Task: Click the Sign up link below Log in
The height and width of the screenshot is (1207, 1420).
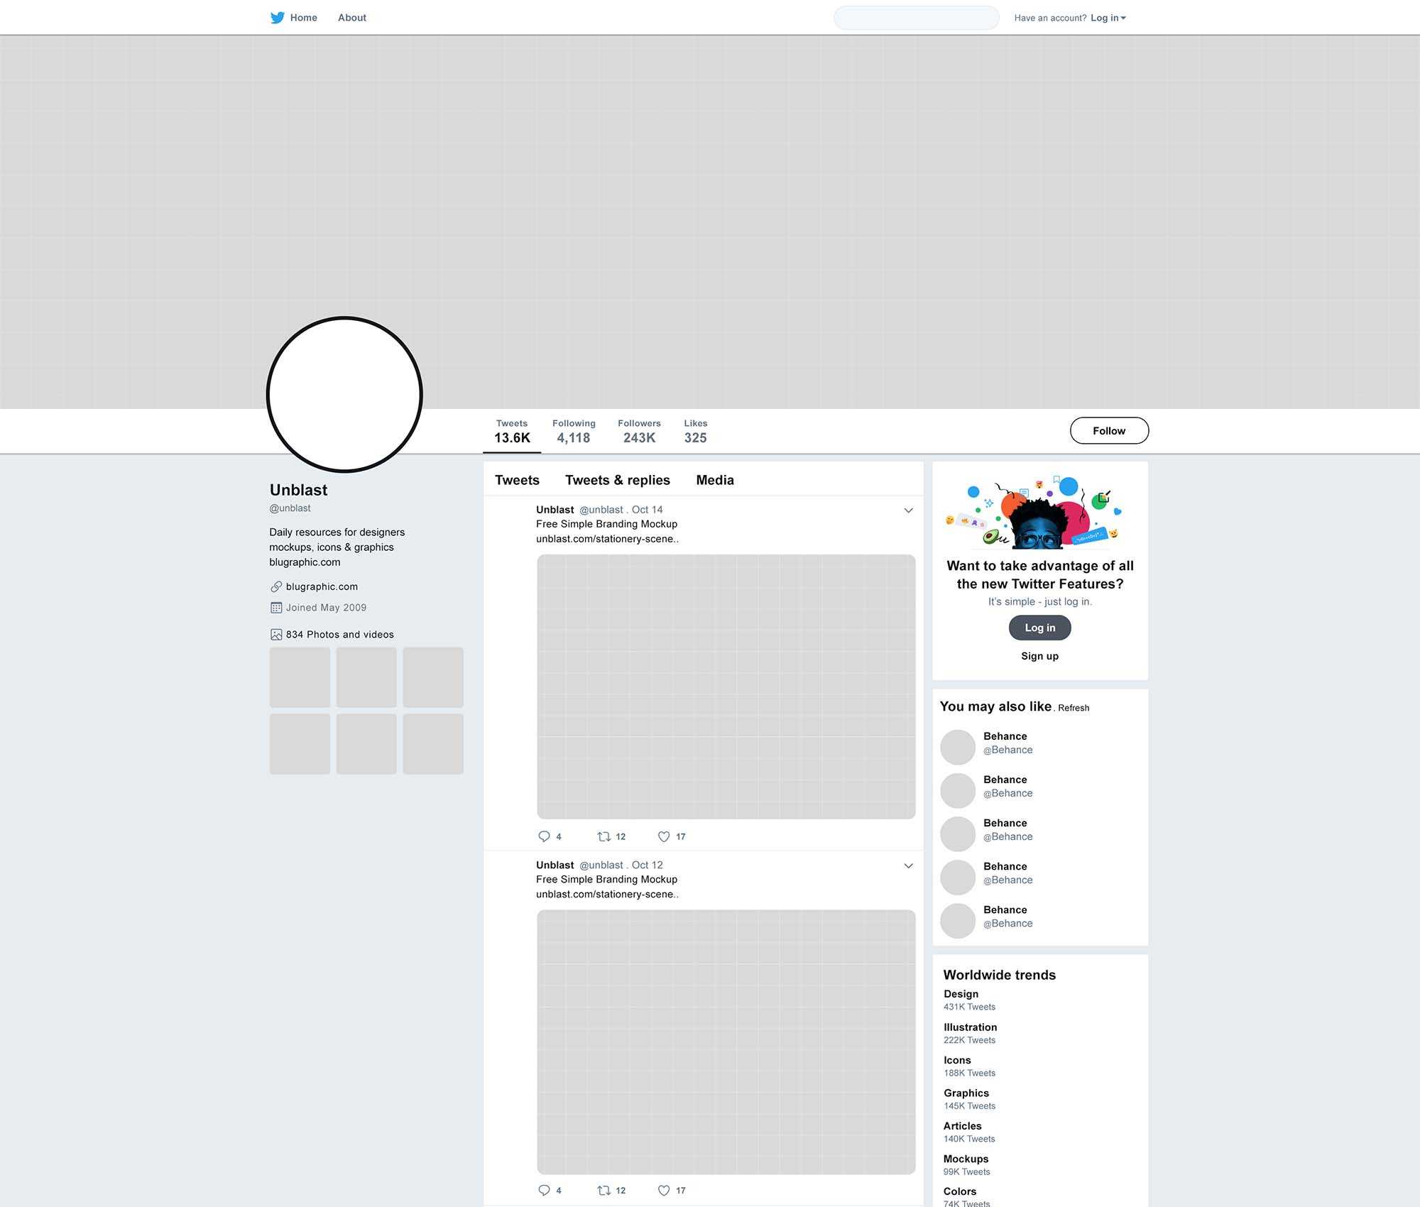Action: [1039, 656]
